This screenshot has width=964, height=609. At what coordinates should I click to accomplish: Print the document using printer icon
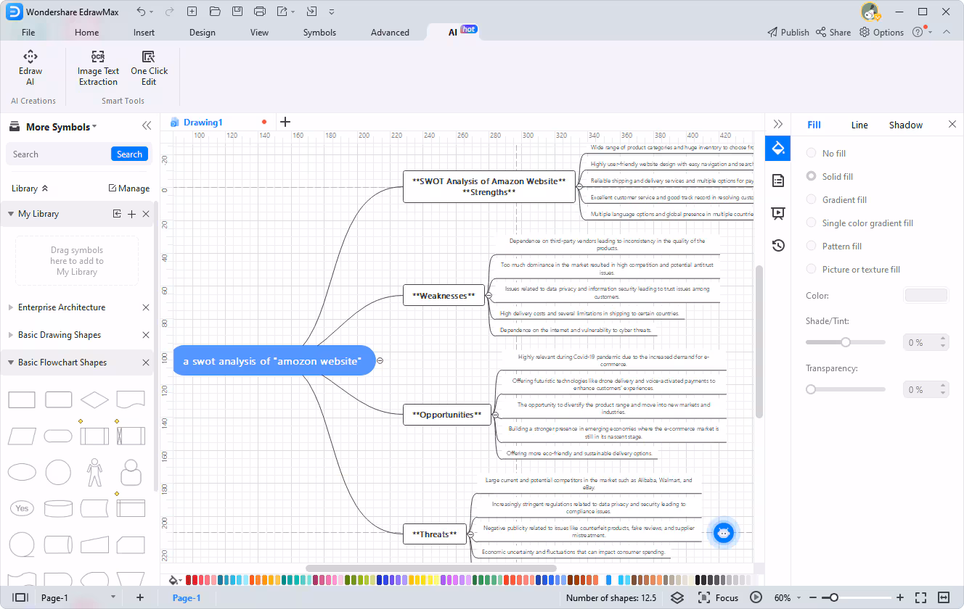pyautogui.click(x=260, y=12)
